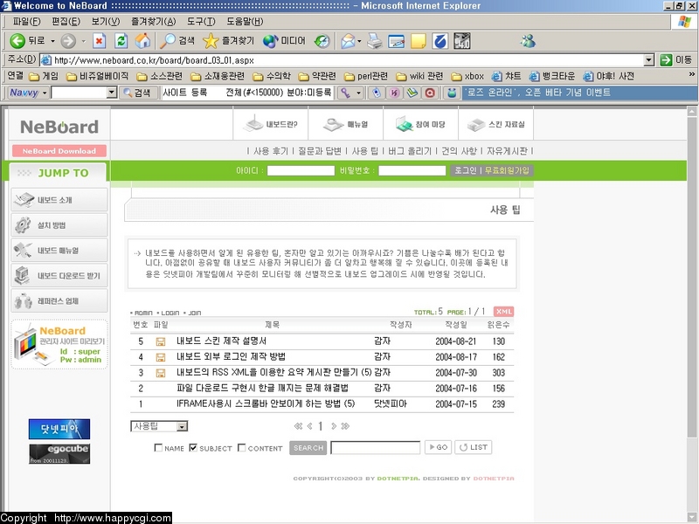699x524 pixels.
Task: Click the vertical page scrollbar thumb
Action: click(691, 276)
